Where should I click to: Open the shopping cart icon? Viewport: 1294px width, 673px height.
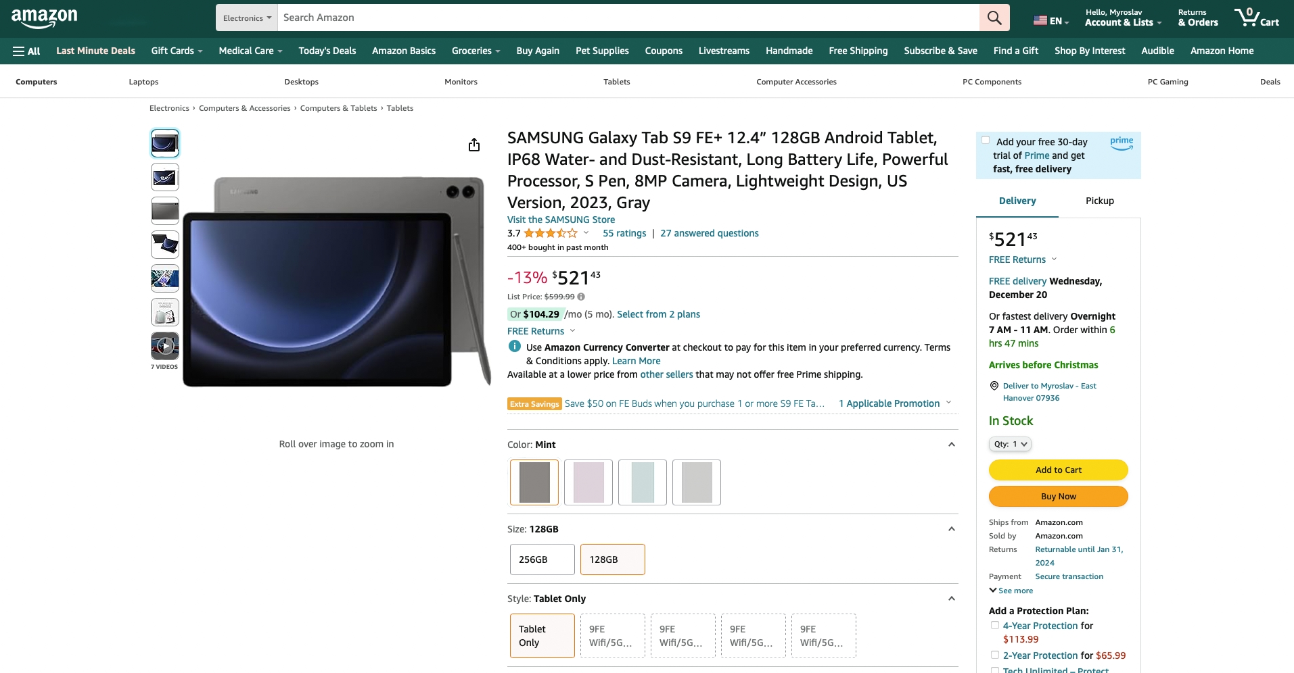1256,18
